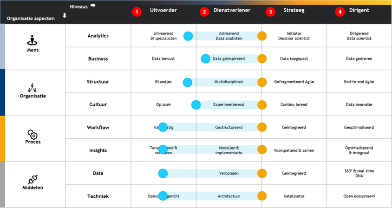Viewport: 392px width, 208px height.
Task: Click the Organisatie hierarchy icon
Action: 33,87
